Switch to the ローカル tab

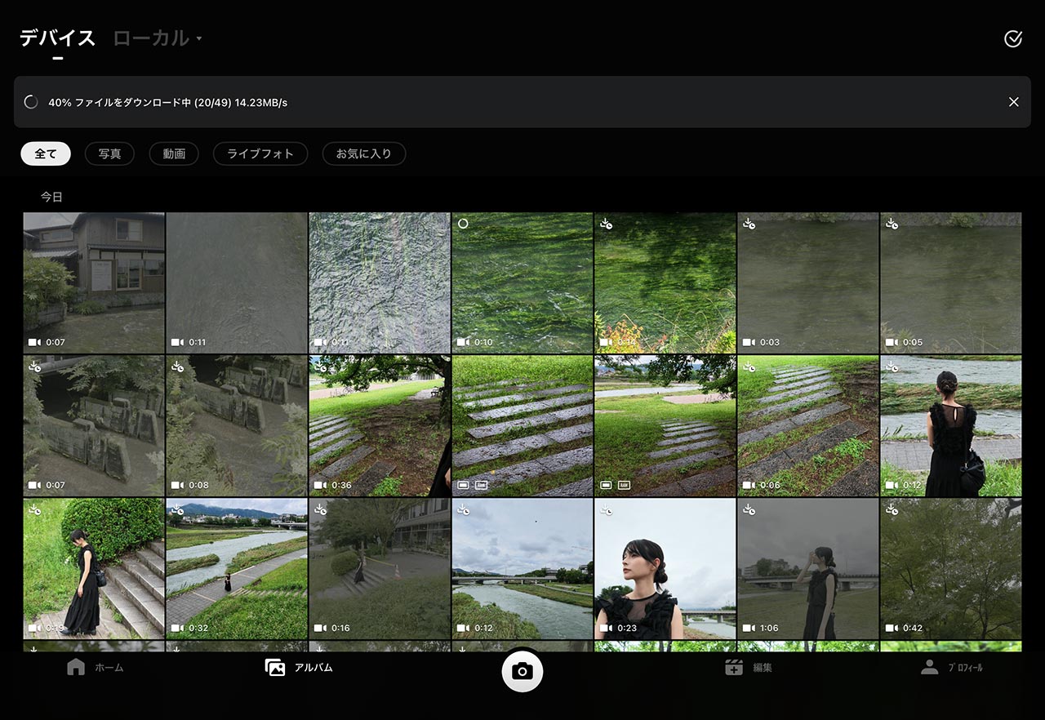[151, 38]
